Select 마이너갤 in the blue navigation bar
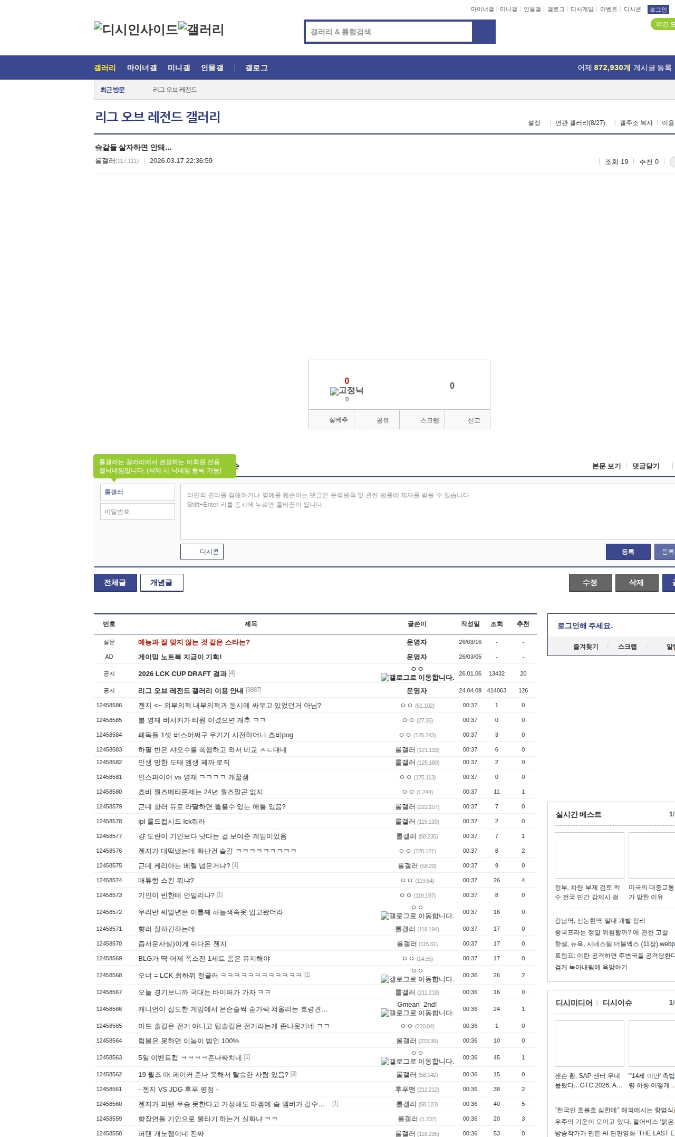The width and height of the screenshot is (675, 1137). tap(142, 68)
